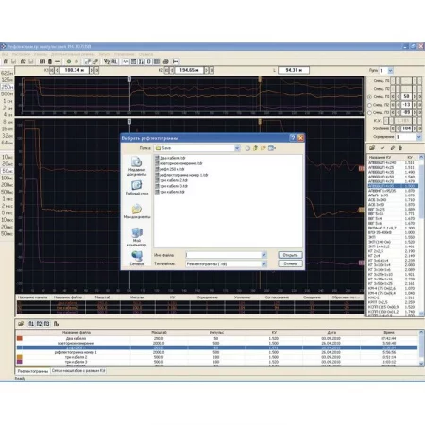Select the 'Смещ. Ф2' radio button
The height and width of the screenshot is (425, 425).
369,105
